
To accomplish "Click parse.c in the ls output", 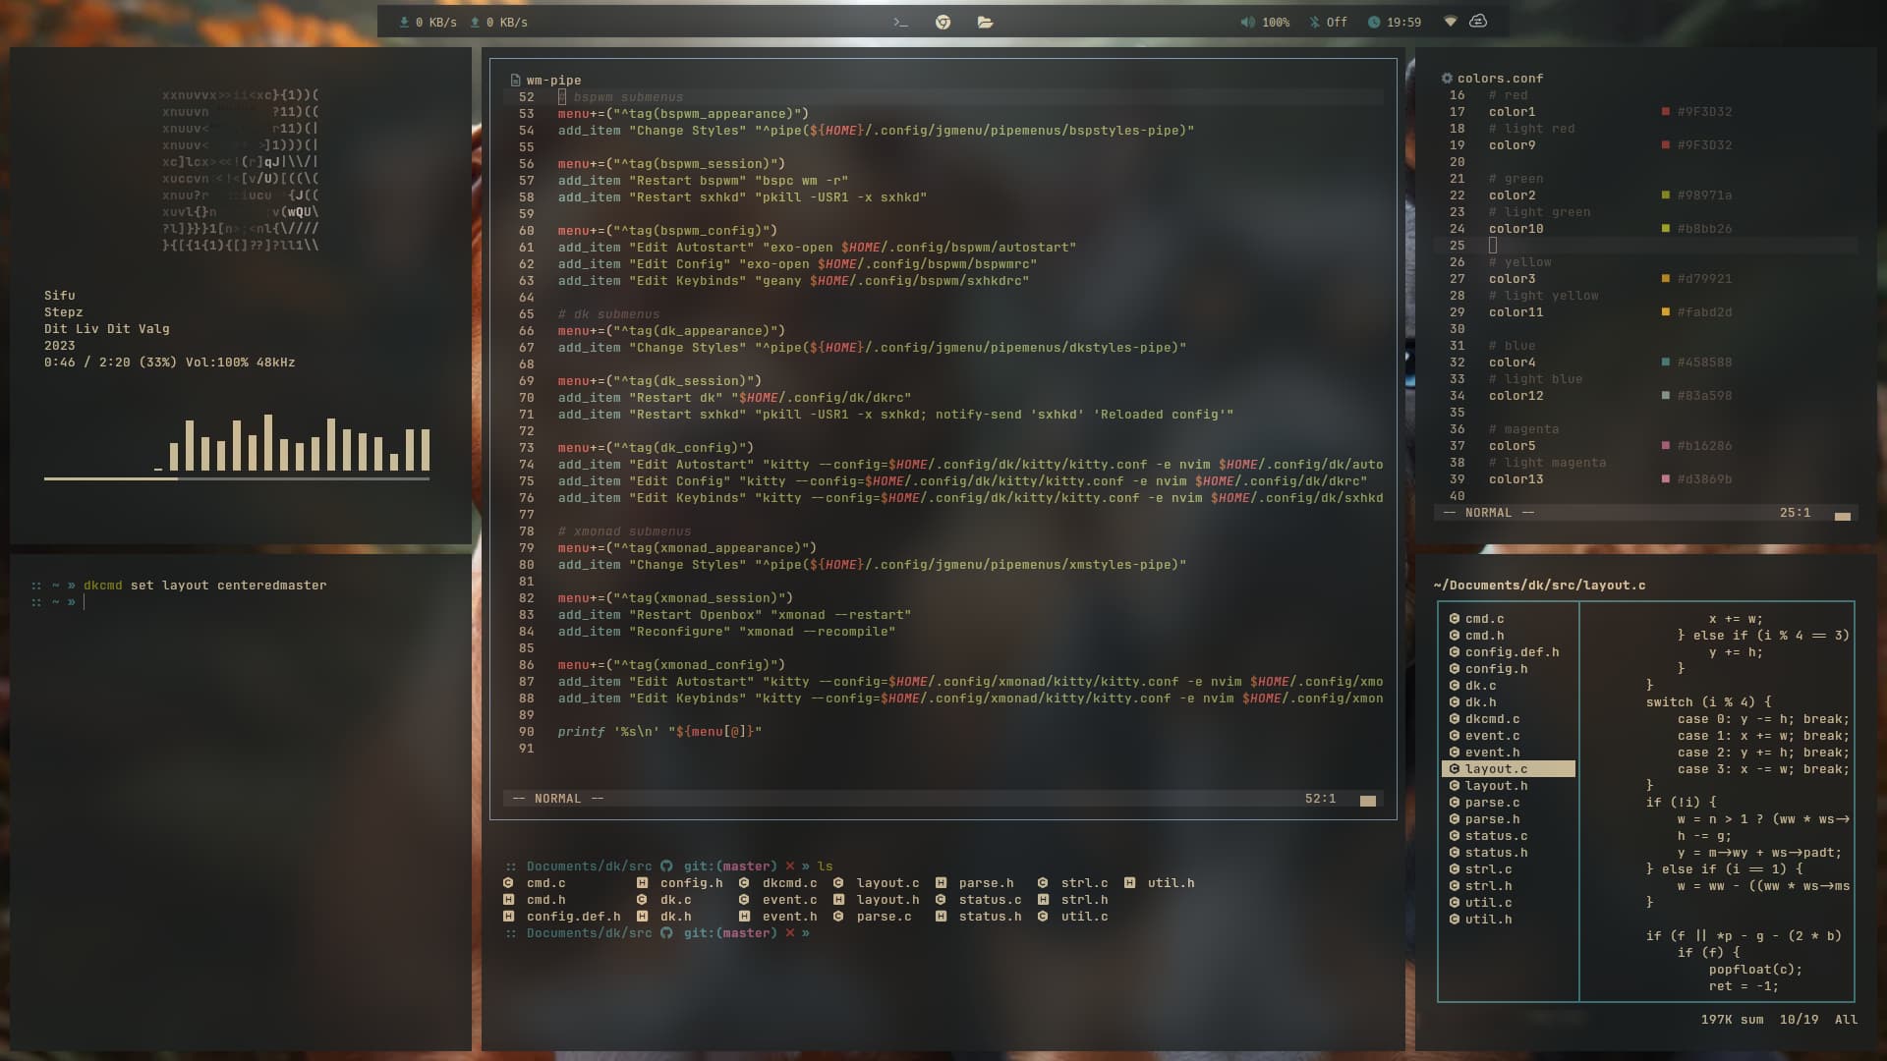I will coord(883,917).
